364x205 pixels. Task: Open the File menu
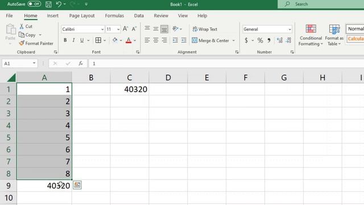(x=9, y=15)
